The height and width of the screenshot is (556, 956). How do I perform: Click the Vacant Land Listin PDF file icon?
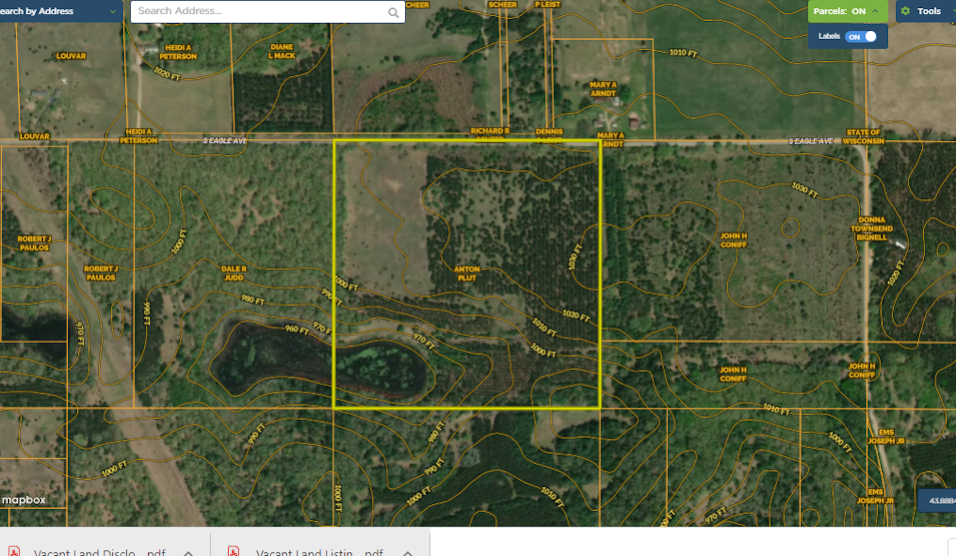pos(233,552)
